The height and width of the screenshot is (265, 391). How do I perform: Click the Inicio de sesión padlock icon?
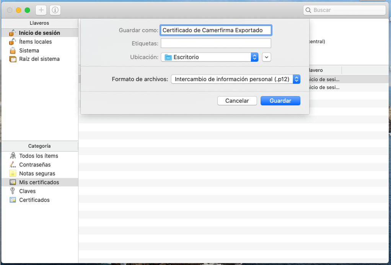[x=13, y=32]
